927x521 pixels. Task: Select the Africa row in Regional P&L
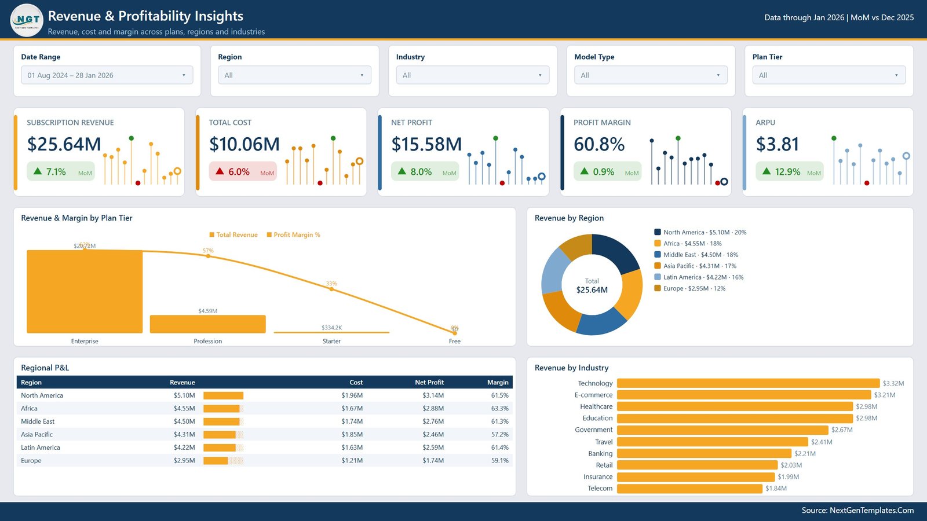click(265, 408)
